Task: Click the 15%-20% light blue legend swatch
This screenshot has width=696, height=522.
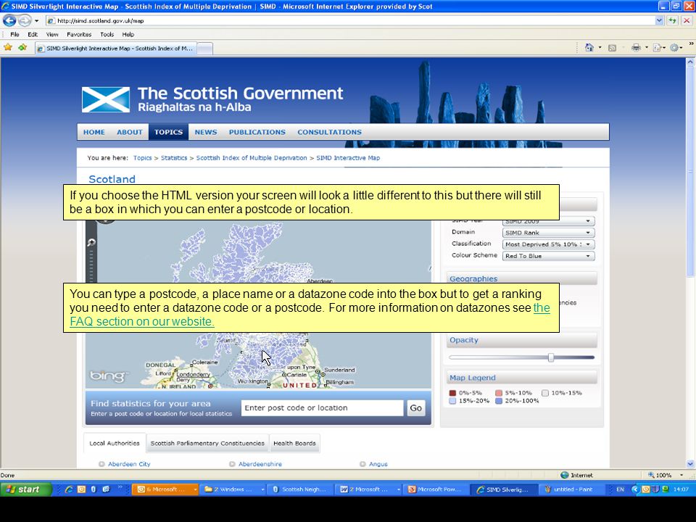Action: coord(452,401)
